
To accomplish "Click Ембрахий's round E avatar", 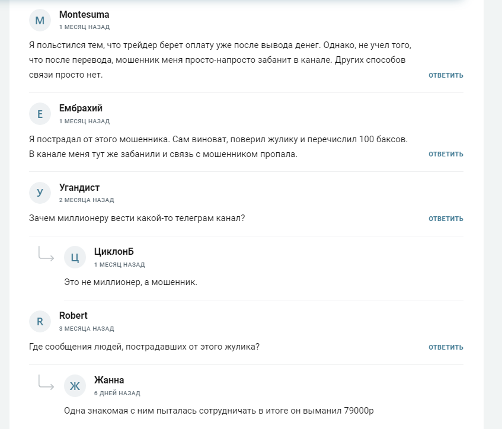I will pyautogui.click(x=40, y=114).
